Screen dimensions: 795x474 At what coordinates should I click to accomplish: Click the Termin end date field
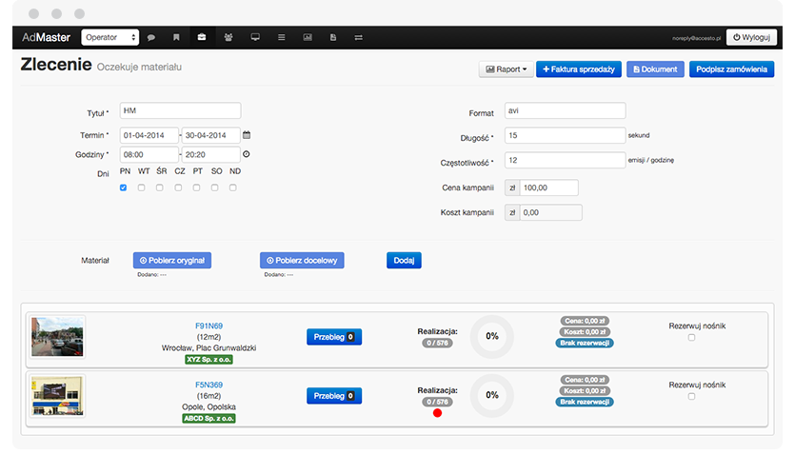point(211,135)
